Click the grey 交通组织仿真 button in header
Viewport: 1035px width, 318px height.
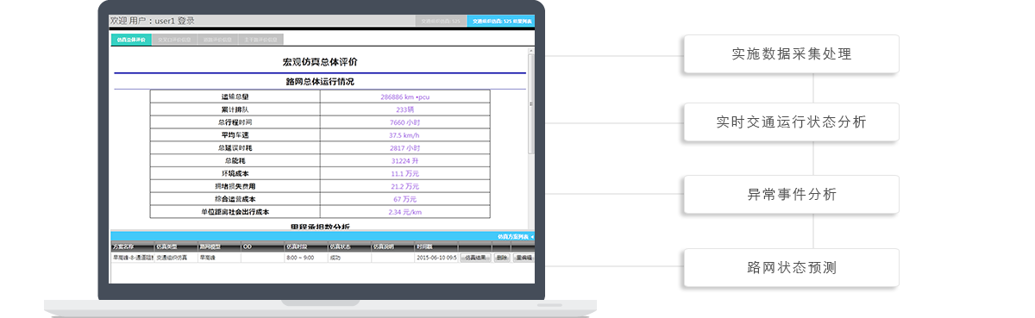441,21
